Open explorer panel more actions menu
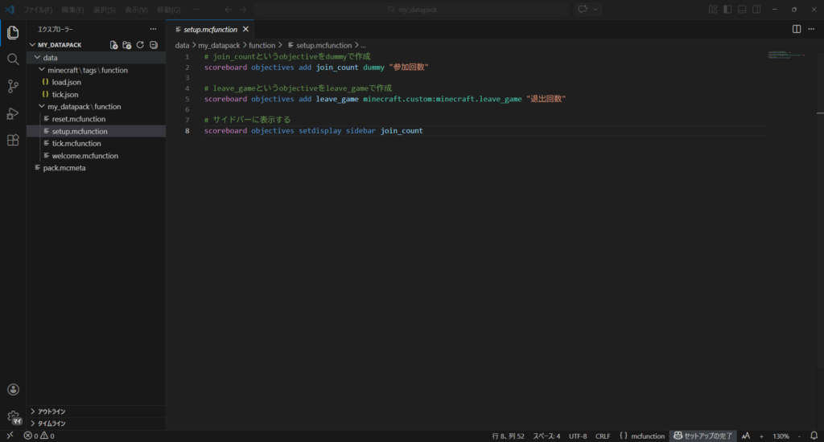This screenshot has height=442, width=824. (x=153, y=30)
